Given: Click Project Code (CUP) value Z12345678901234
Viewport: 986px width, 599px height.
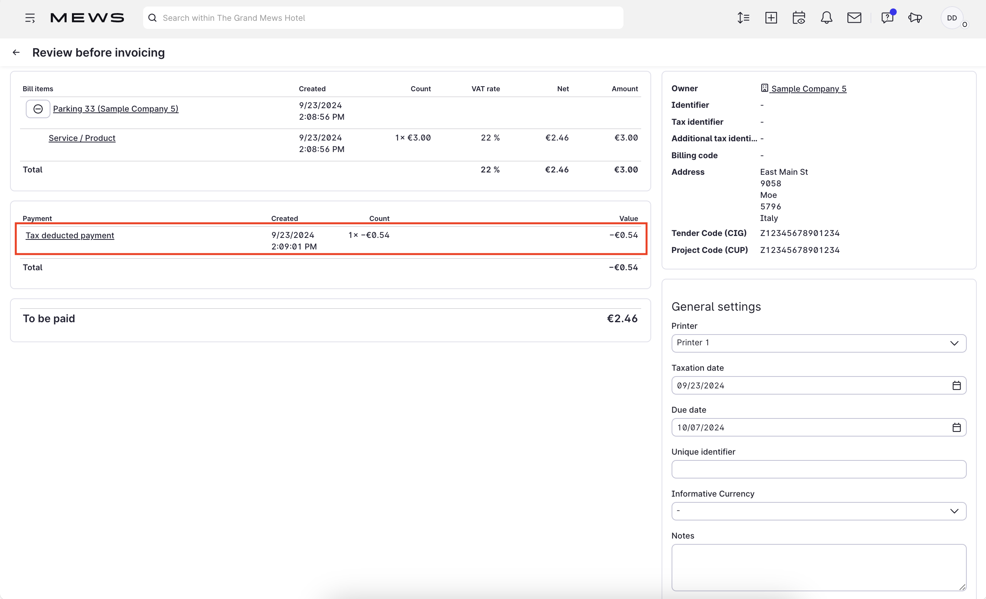Looking at the screenshot, I should point(800,250).
